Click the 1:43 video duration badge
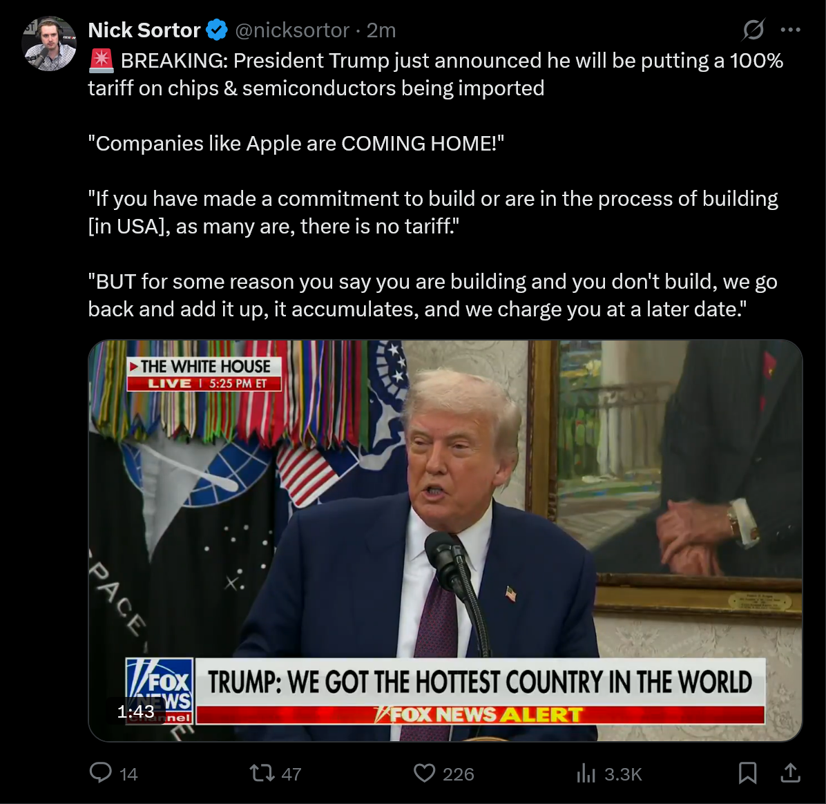Screen dimensions: 826x804 click(x=136, y=712)
